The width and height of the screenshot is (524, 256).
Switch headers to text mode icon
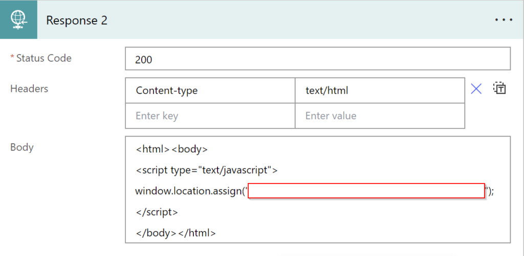coord(499,88)
